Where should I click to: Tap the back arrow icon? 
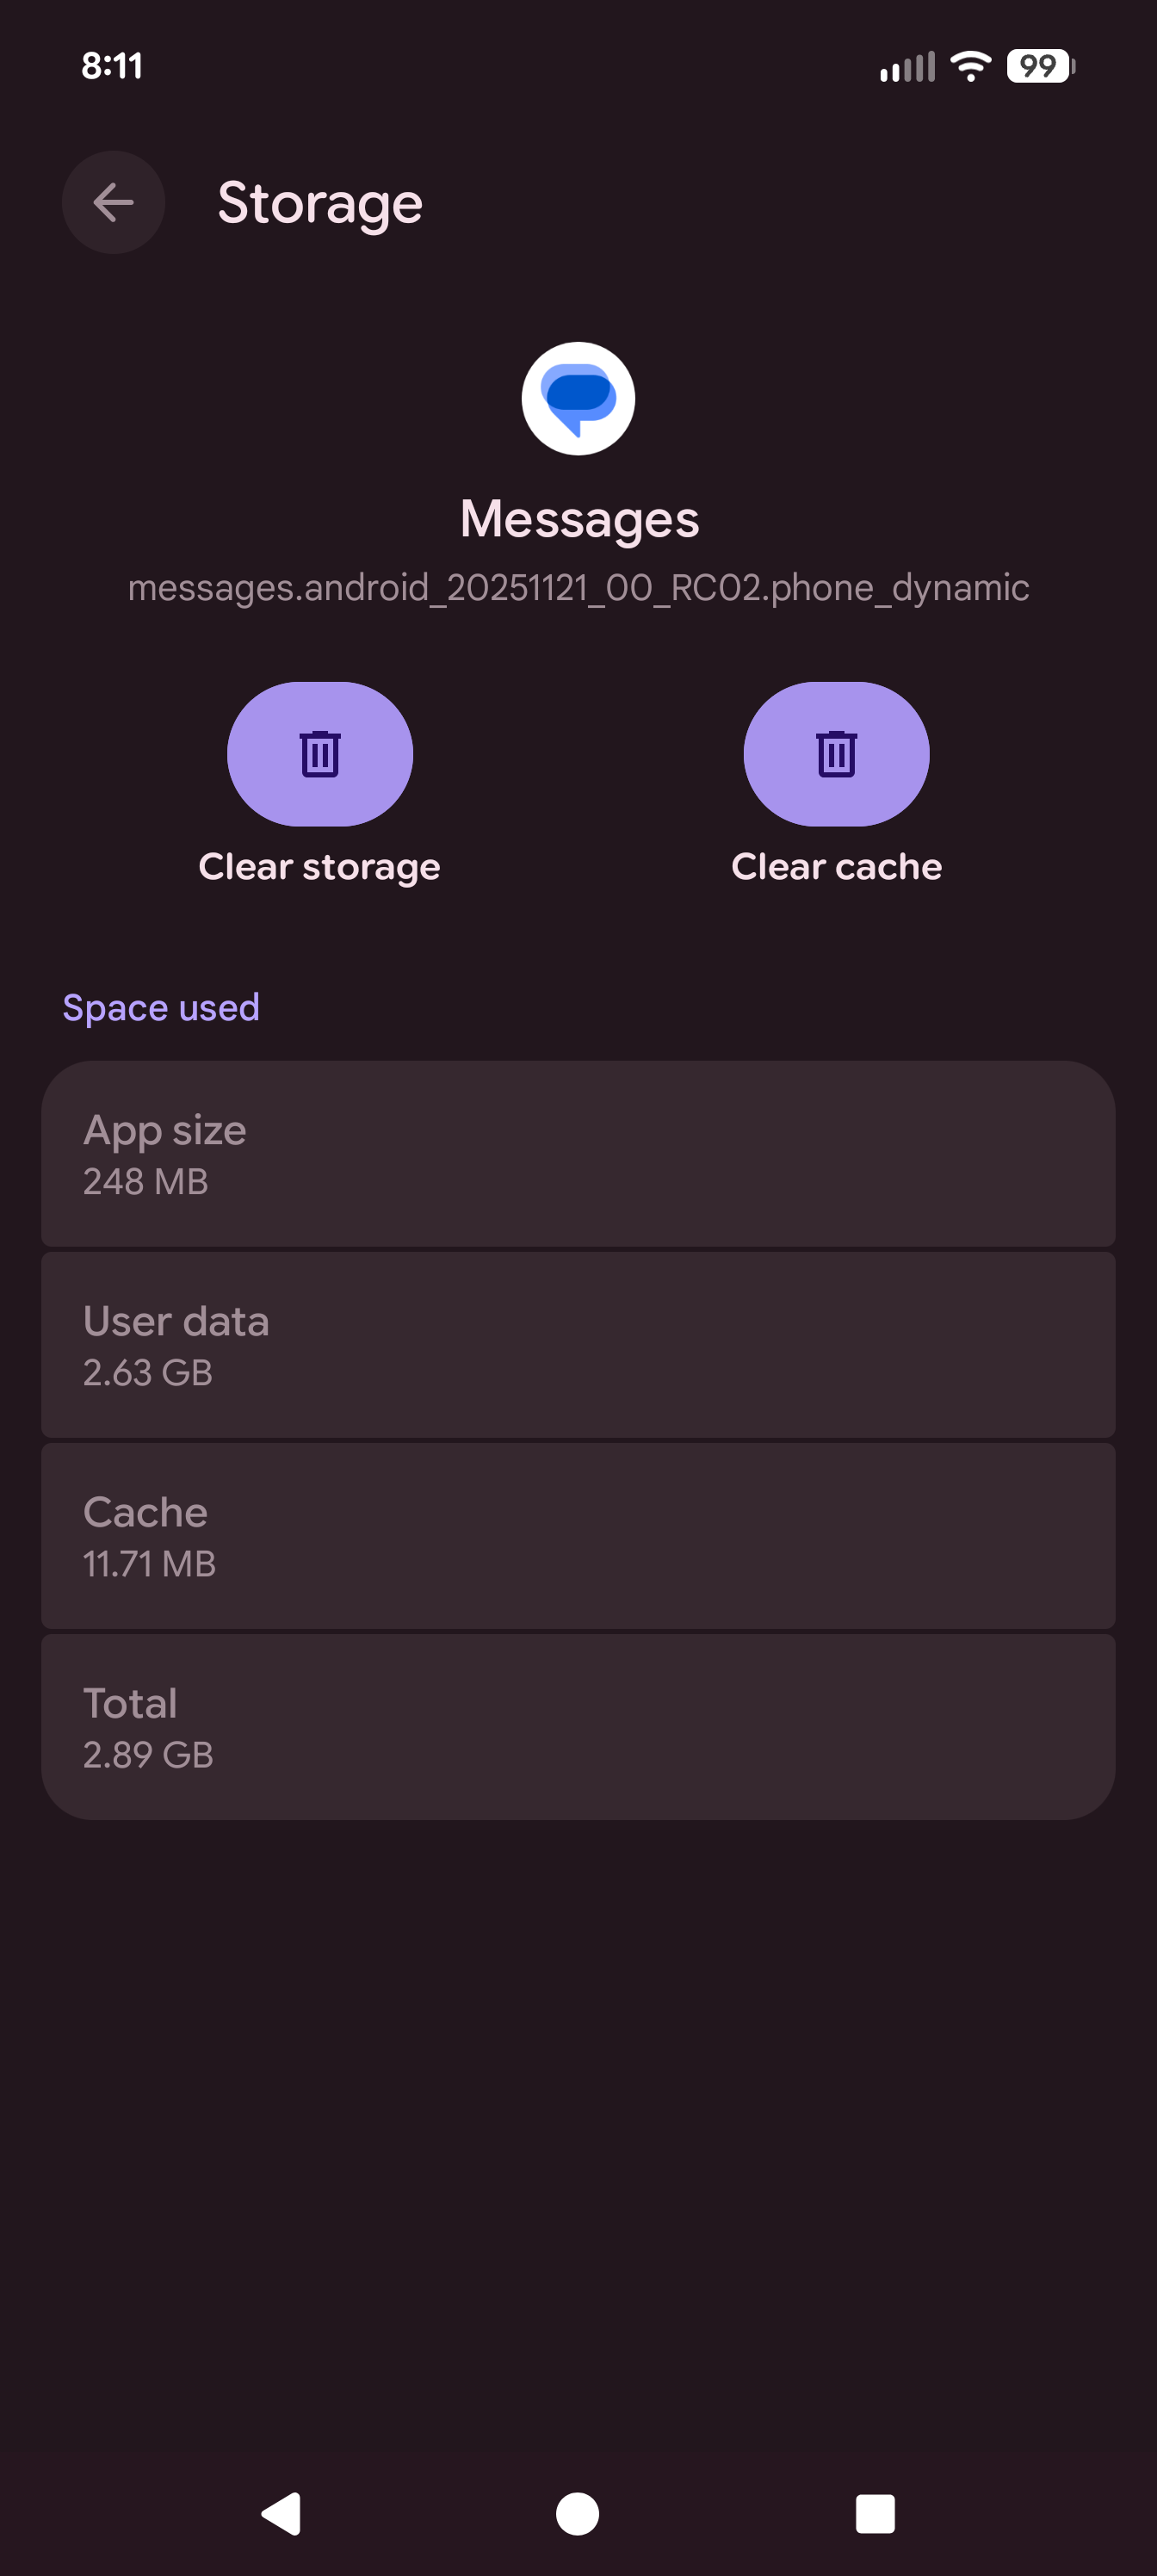point(113,203)
